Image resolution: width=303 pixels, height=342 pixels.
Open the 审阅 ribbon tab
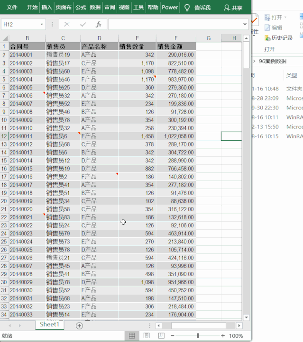110,8
